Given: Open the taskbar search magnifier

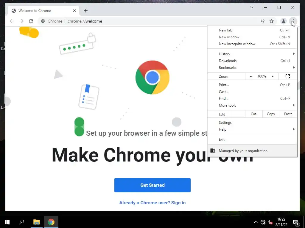Looking at the screenshot, I should coord(21,222).
